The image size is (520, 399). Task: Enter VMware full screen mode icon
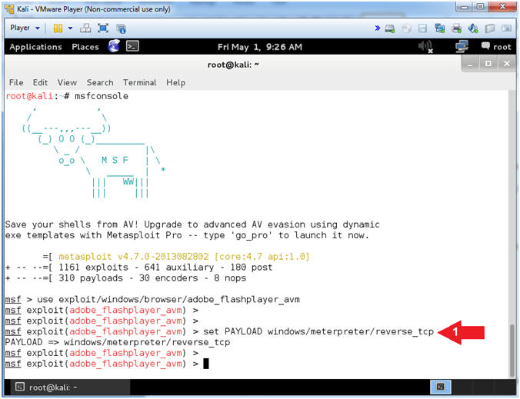[x=103, y=28]
